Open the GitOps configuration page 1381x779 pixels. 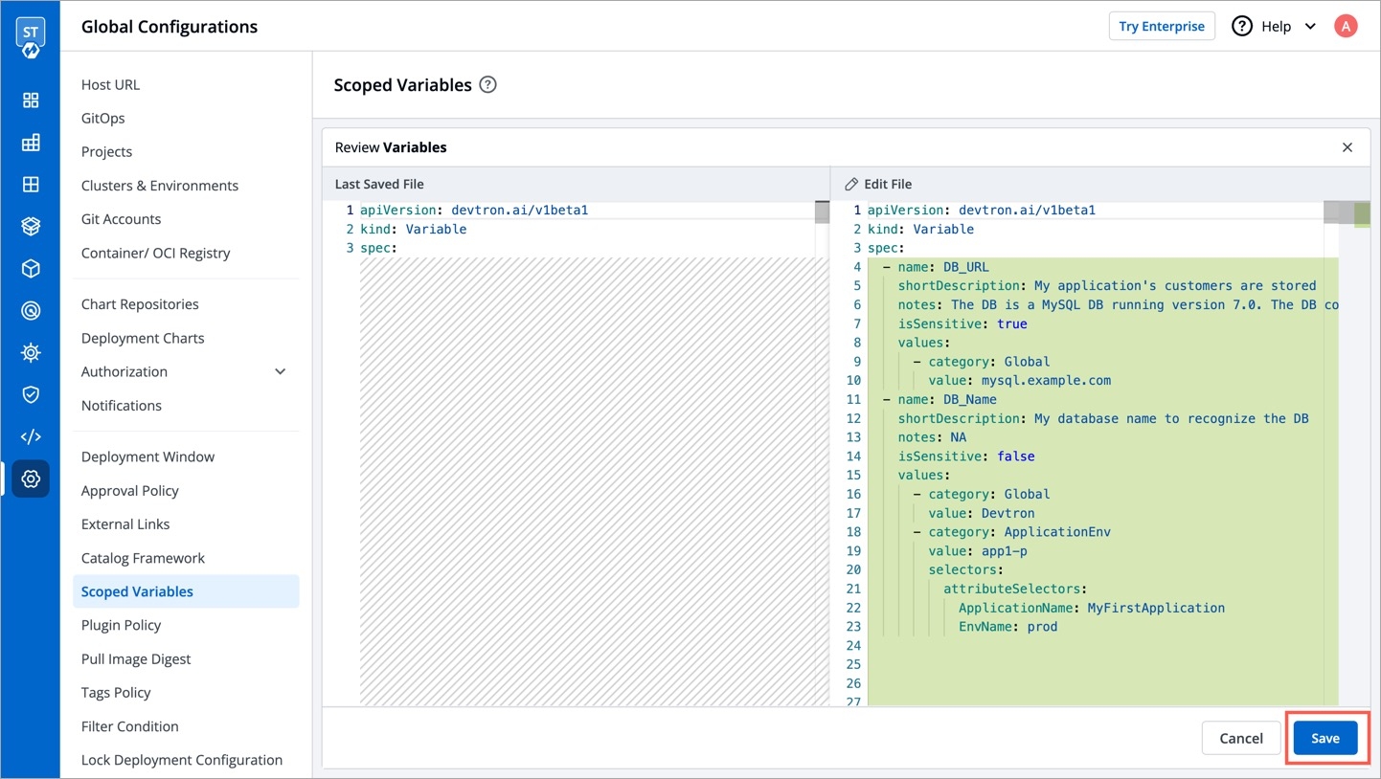coord(102,118)
